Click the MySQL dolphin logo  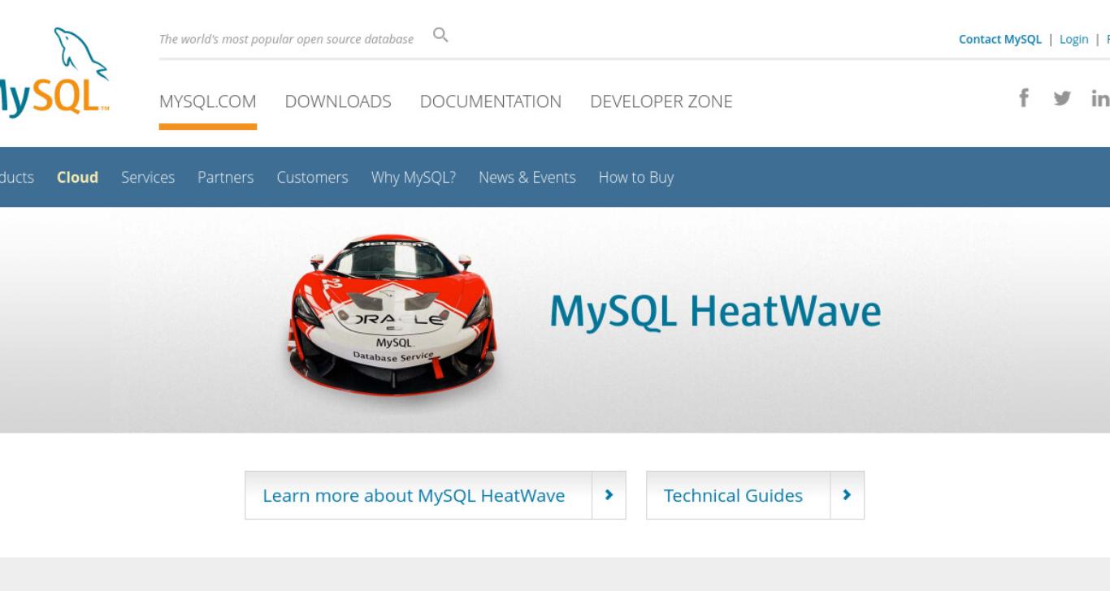tap(53, 71)
